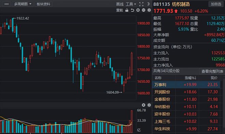
Task: Open the 板块资料 tab
Action: (x=43, y=4)
